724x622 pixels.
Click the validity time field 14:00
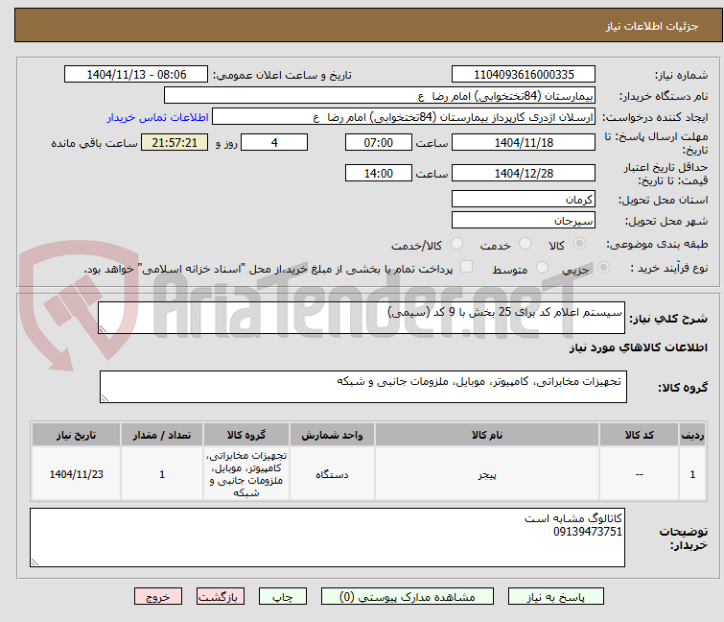pyautogui.click(x=378, y=174)
